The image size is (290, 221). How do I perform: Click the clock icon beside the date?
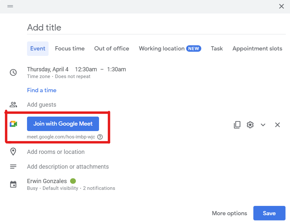point(13,72)
